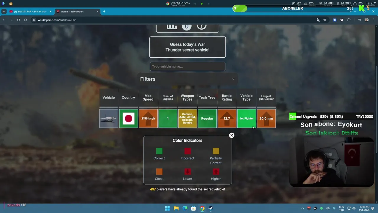Click the Largest gun Caliber column header
Viewport: 378px width, 213px height.
(266, 98)
